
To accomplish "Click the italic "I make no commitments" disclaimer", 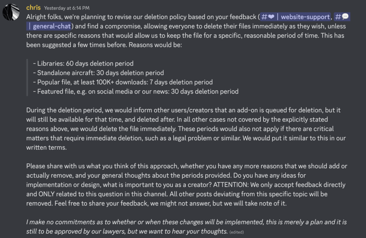I will tap(187, 227).
